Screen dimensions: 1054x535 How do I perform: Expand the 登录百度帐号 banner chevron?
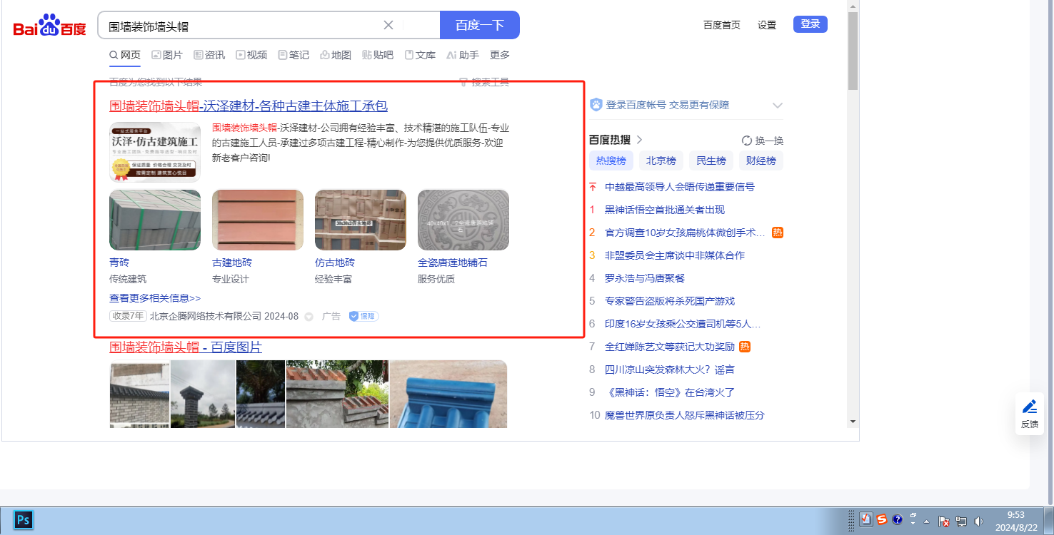click(778, 106)
